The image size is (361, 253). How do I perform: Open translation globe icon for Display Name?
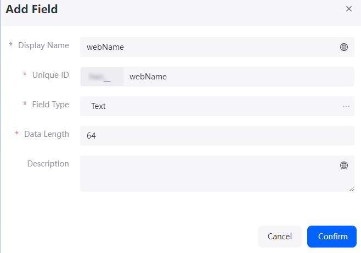pos(344,47)
